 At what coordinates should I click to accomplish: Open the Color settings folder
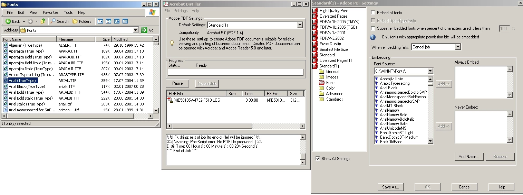(322, 88)
